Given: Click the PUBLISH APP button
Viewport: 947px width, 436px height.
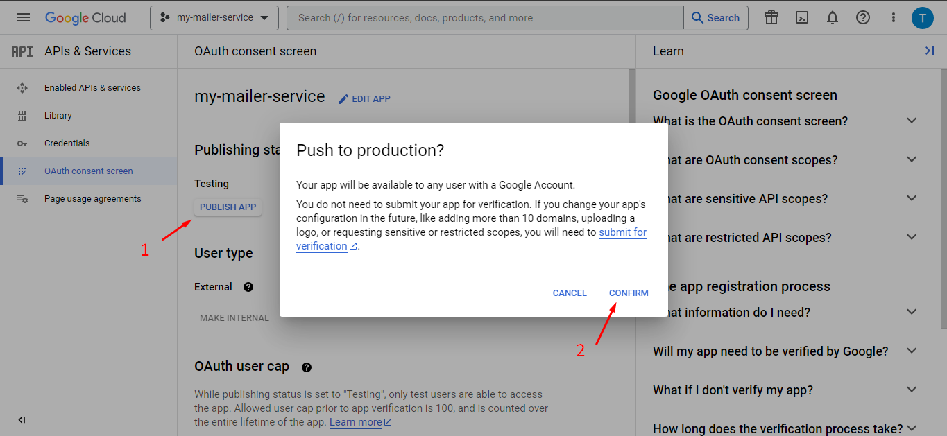Looking at the screenshot, I should pyautogui.click(x=228, y=207).
